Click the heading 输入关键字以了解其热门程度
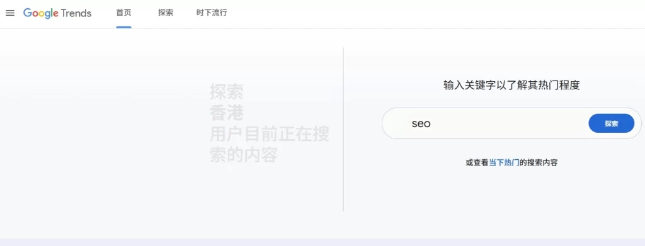 click(511, 86)
